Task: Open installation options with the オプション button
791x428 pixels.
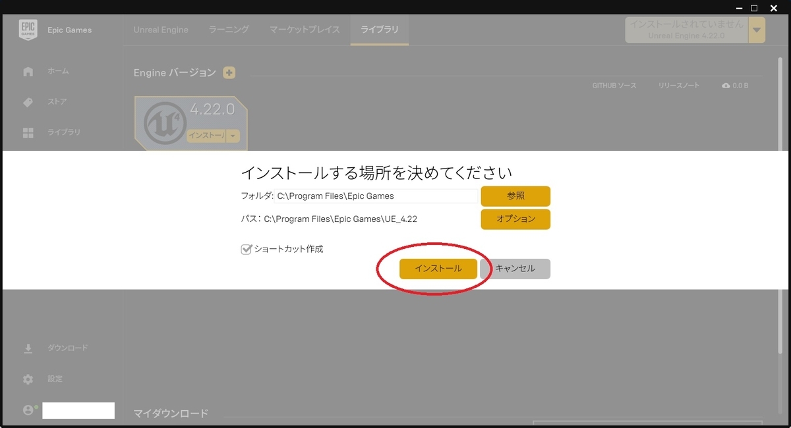Action: 515,219
